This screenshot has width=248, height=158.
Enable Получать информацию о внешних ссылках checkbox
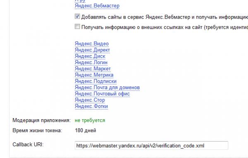click(x=77, y=26)
